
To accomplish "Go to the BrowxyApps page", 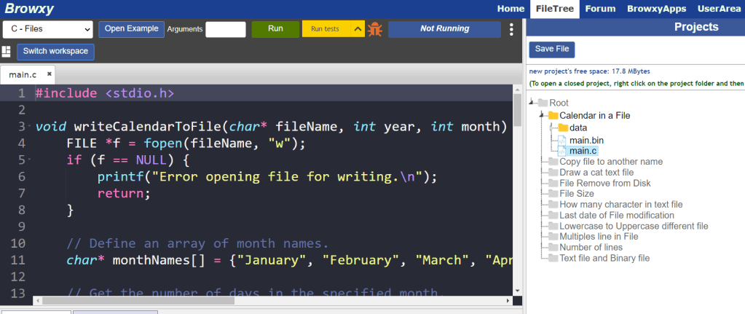I will [656, 9].
